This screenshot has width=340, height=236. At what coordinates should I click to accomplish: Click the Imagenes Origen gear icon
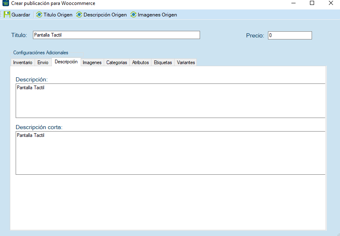[x=133, y=15]
